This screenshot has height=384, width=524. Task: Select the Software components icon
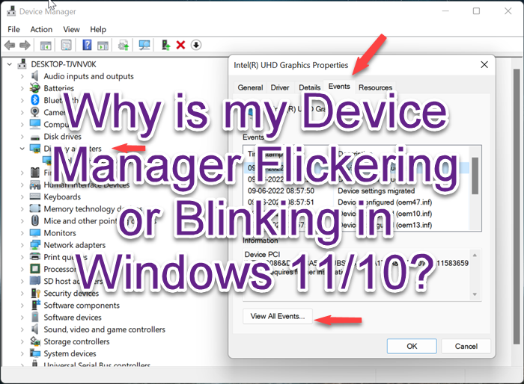pos(34,305)
